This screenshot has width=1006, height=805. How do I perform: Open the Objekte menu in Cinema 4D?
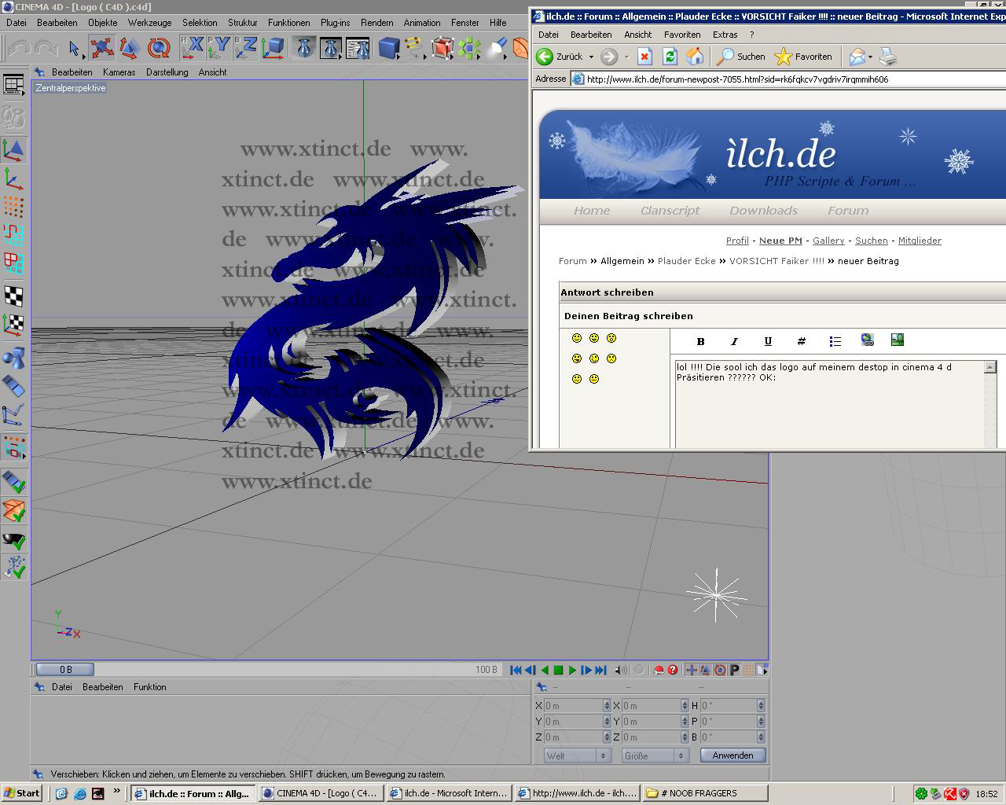tap(102, 23)
